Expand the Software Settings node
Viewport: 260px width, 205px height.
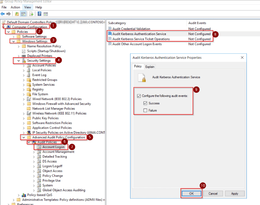coord(14,36)
